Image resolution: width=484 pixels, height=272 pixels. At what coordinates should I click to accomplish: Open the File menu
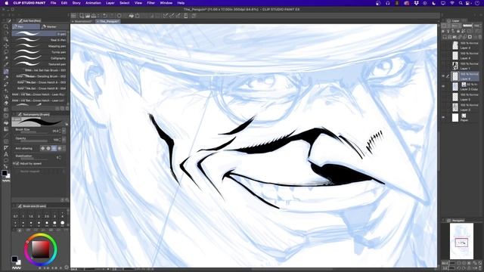54,3
